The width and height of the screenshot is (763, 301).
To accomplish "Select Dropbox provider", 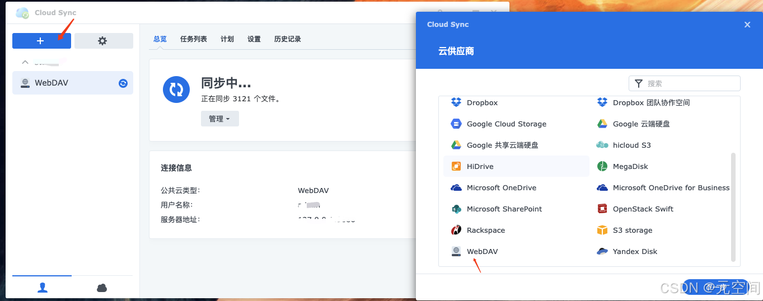I will pos(516,103).
